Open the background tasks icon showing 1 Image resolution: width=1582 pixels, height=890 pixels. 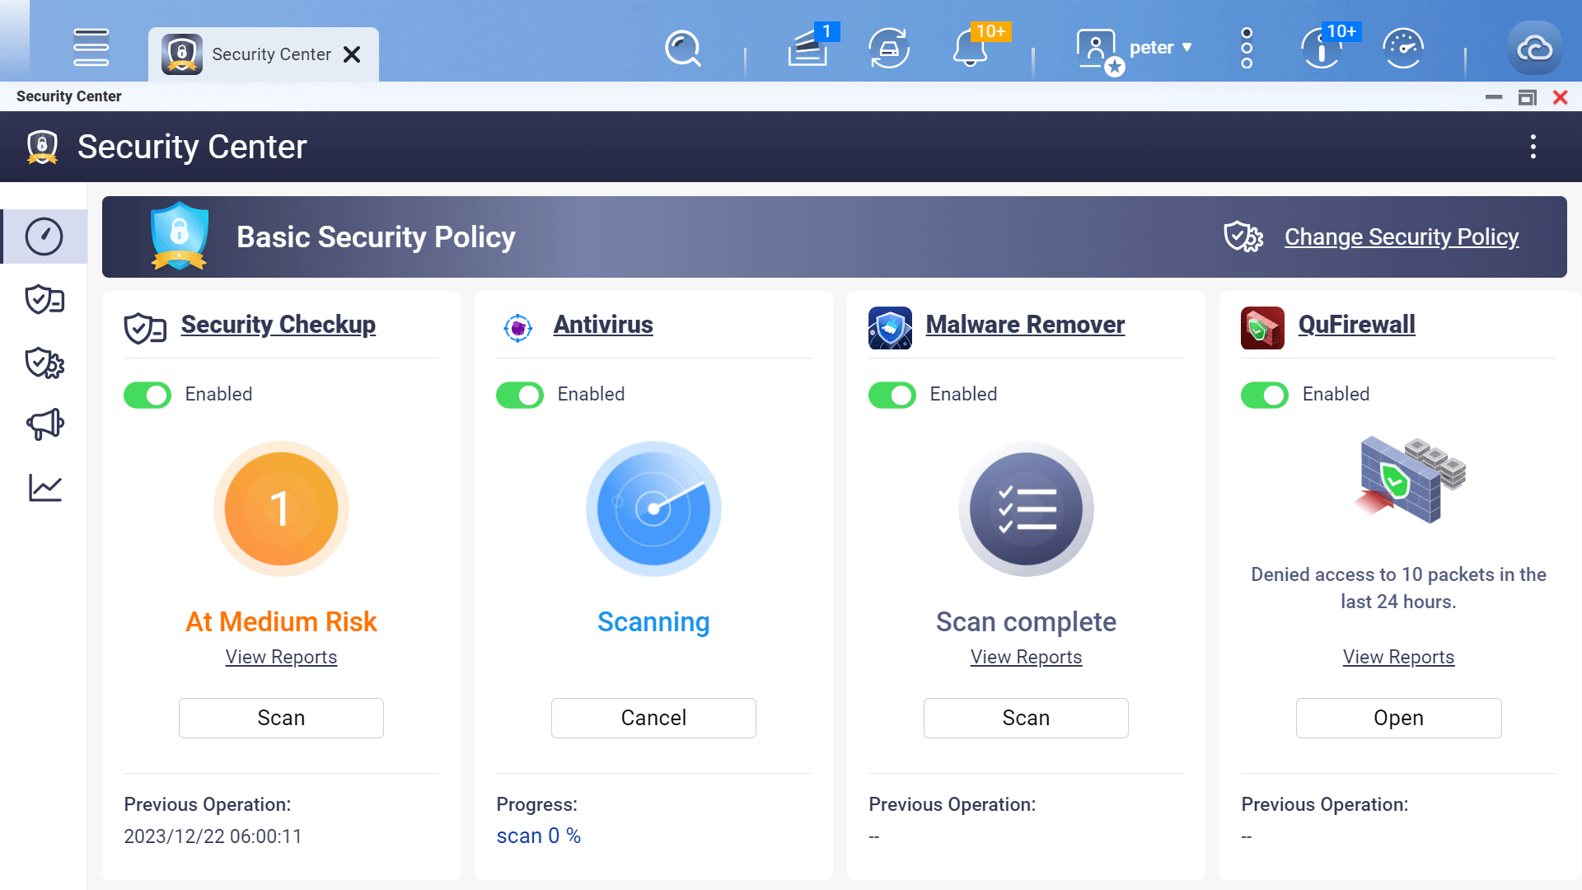pyautogui.click(x=808, y=48)
